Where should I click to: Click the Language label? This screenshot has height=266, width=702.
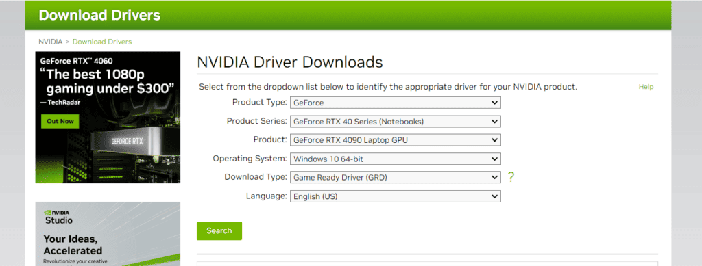tap(267, 196)
